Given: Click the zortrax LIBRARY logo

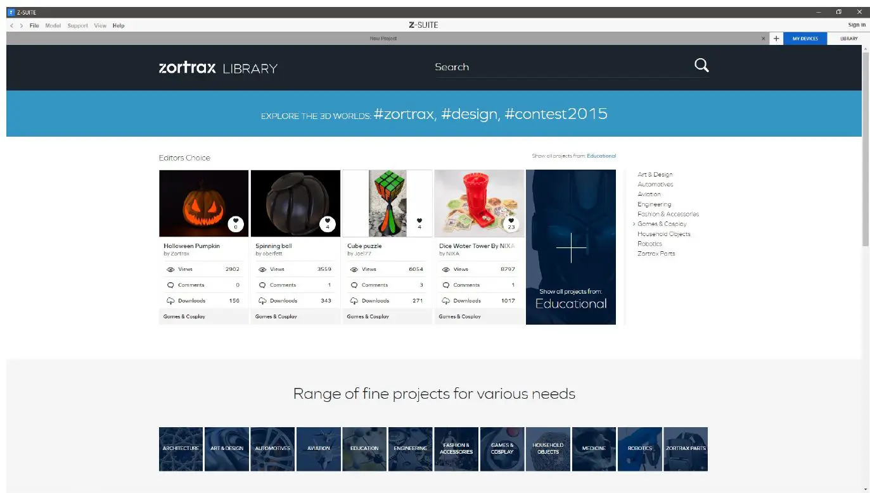Looking at the screenshot, I should click(218, 67).
